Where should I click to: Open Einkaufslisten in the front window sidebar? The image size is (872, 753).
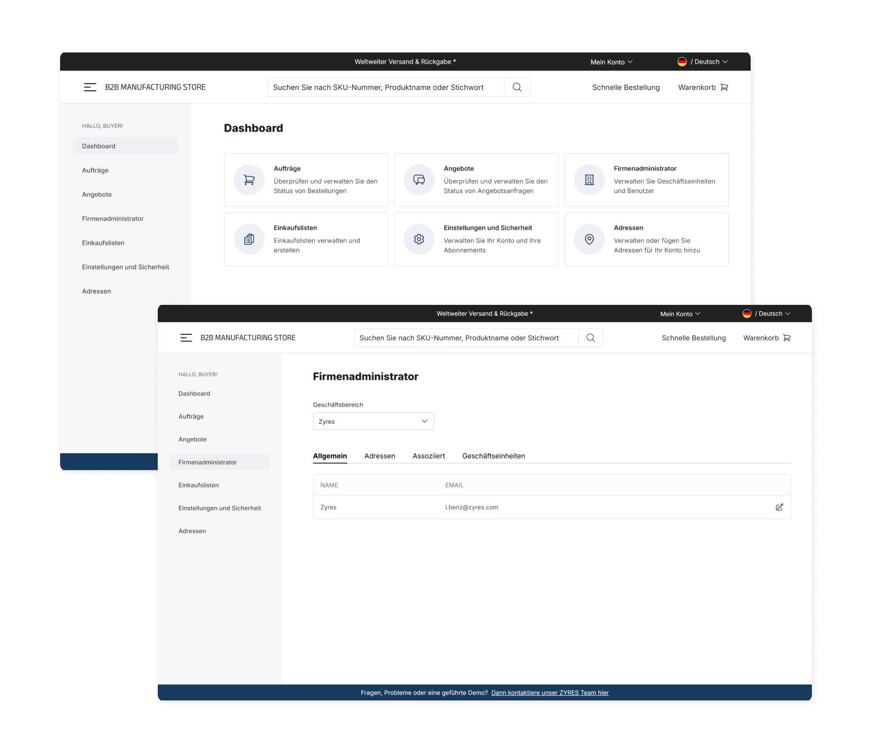click(199, 485)
